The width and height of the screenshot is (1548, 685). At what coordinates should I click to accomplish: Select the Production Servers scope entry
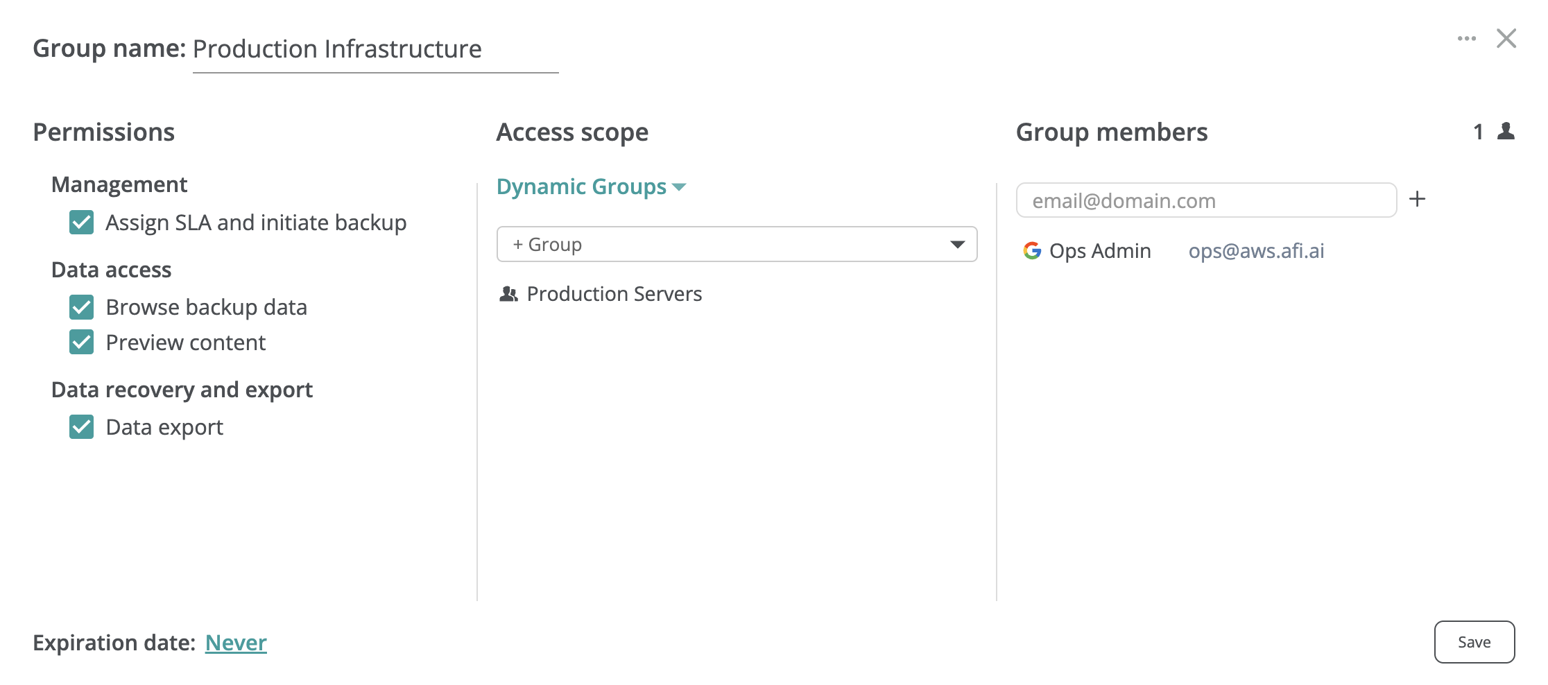614,294
